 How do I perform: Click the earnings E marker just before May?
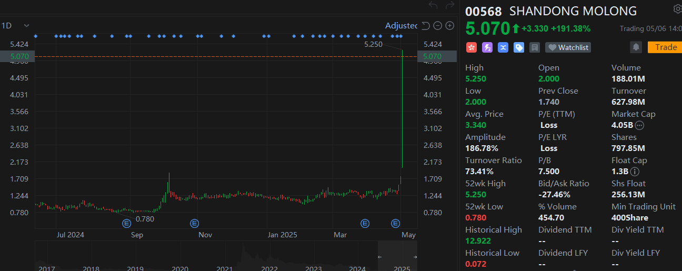(395, 223)
